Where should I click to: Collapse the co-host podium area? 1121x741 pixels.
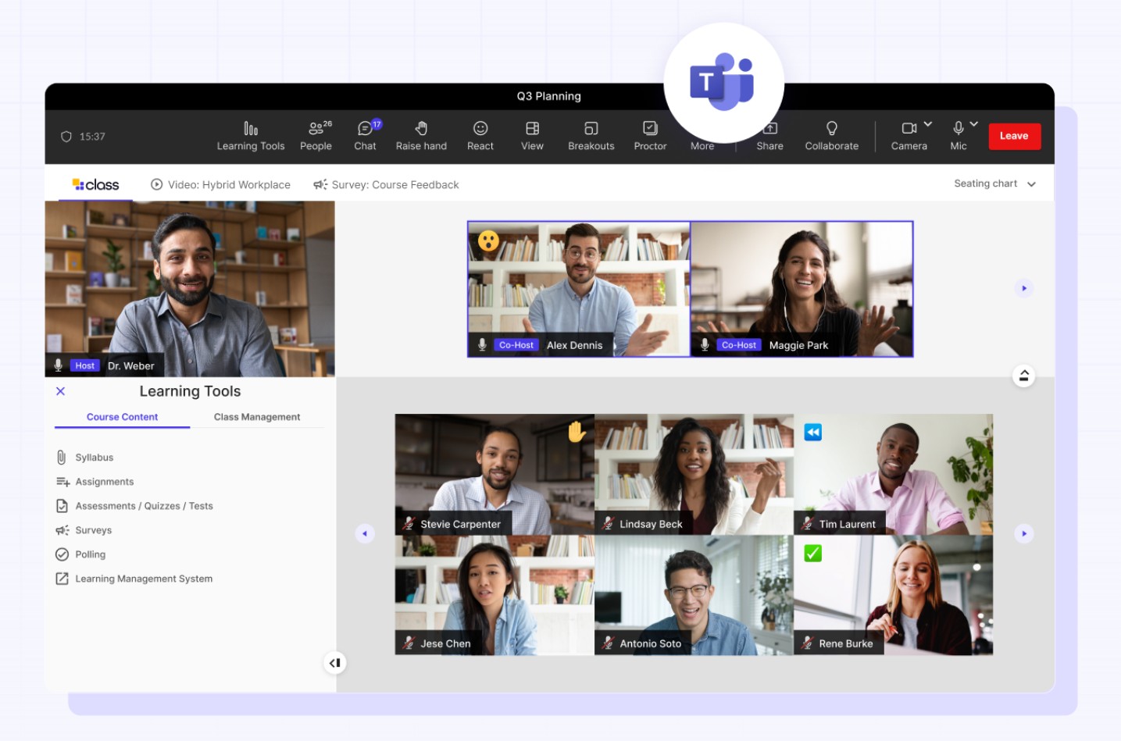tap(1023, 376)
